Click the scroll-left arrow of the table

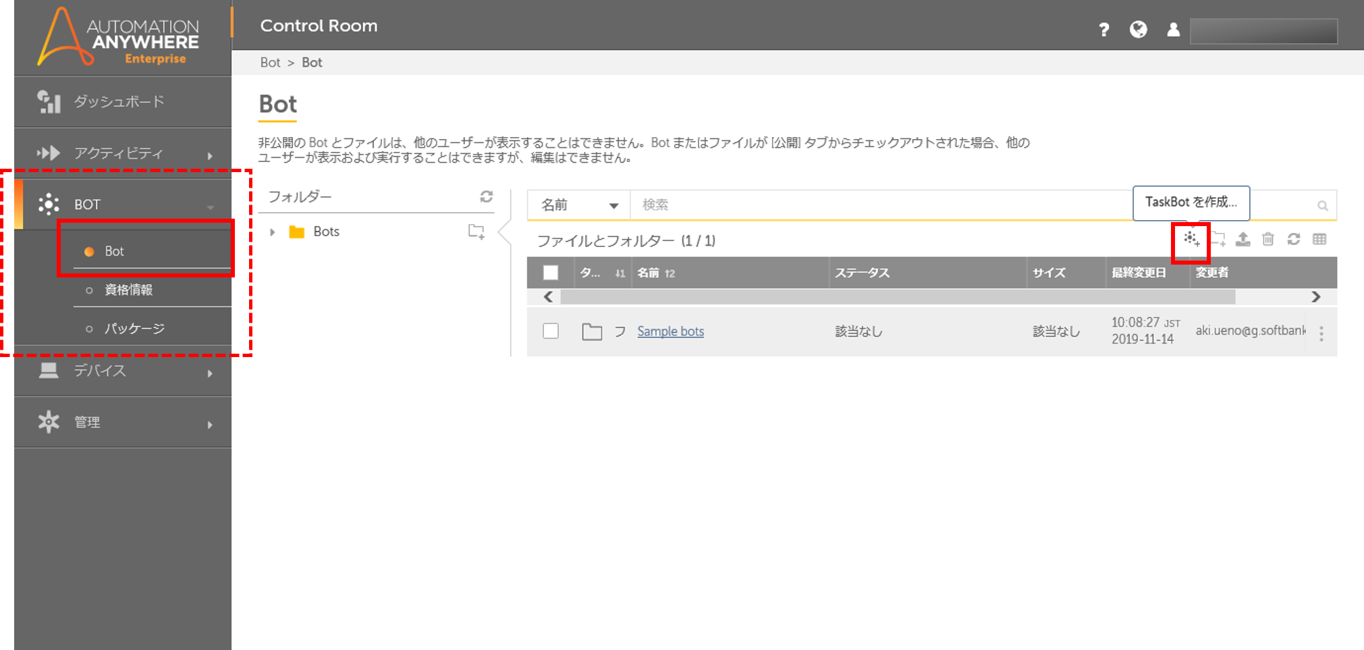click(548, 297)
